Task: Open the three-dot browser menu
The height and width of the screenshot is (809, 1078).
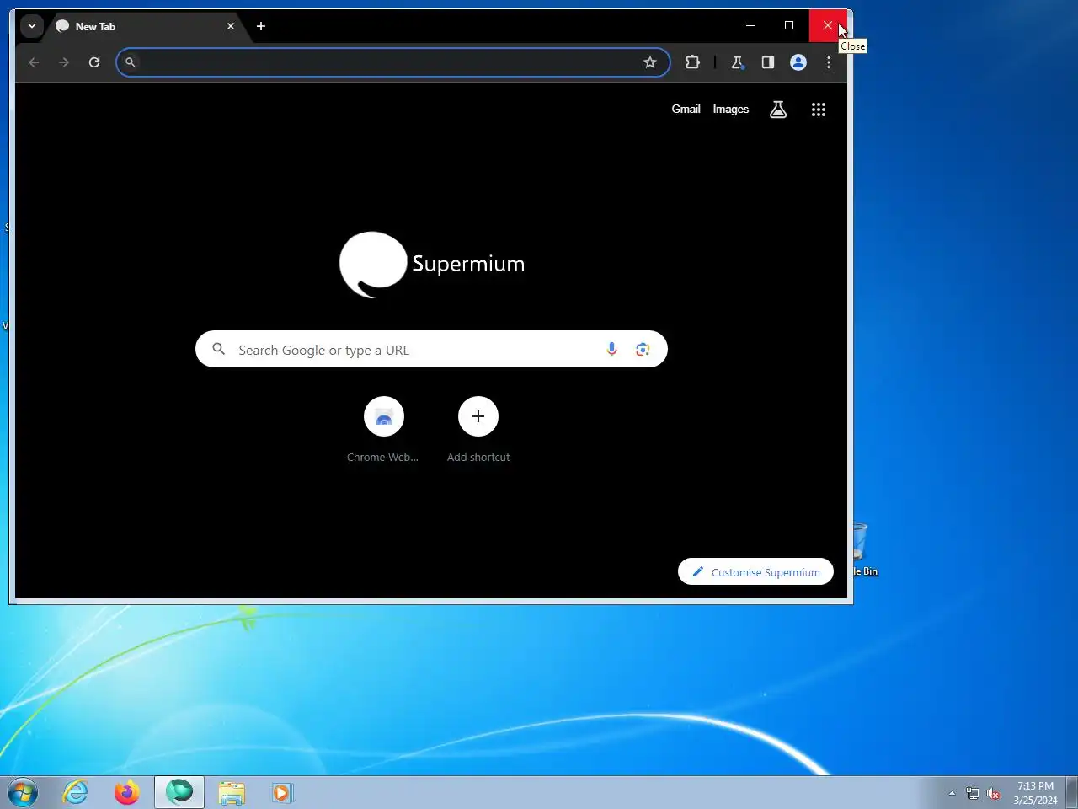Action: click(829, 62)
